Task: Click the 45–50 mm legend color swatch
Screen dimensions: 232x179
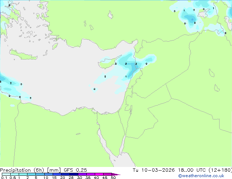Action: point(108,174)
